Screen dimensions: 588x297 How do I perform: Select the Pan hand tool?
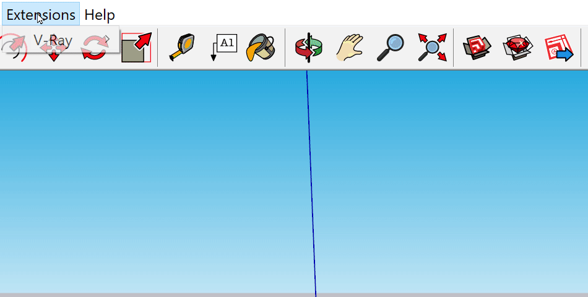350,47
